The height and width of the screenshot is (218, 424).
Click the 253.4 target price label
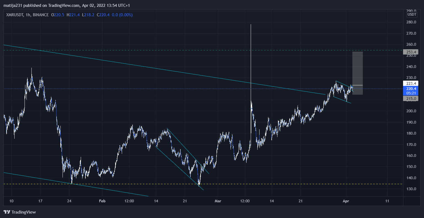[411, 52]
